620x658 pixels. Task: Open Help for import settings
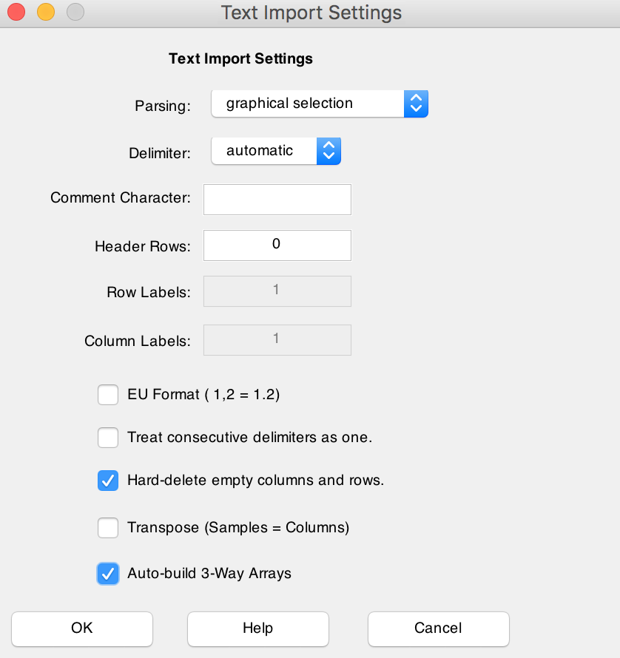(257, 628)
